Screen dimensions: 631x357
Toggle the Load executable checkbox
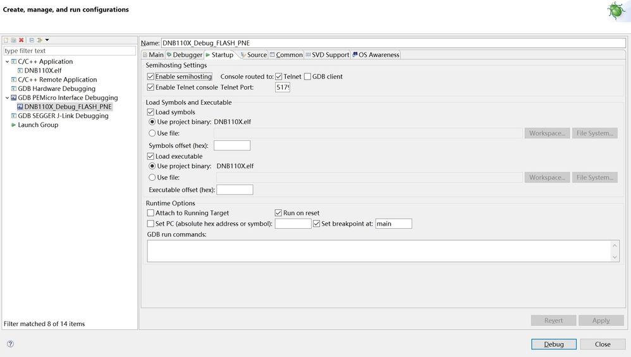coord(150,157)
